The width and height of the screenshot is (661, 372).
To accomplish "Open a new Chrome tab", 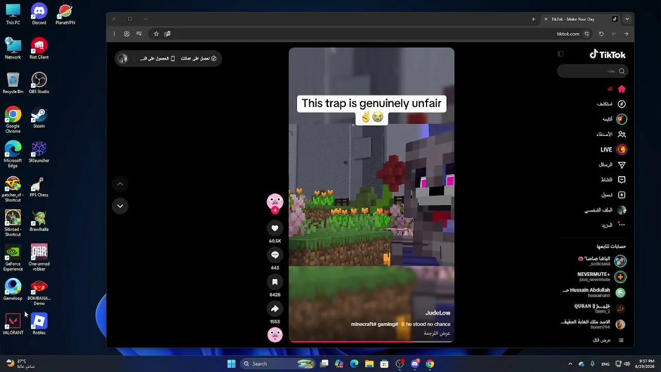I will click(x=533, y=19).
